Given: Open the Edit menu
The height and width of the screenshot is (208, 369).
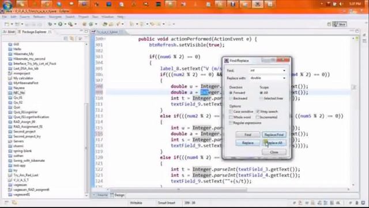Looking at the screenshot, I should (13, 17).
